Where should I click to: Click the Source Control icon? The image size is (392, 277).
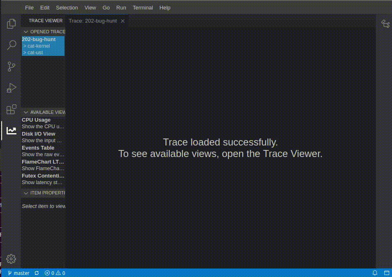click(11, 66)
